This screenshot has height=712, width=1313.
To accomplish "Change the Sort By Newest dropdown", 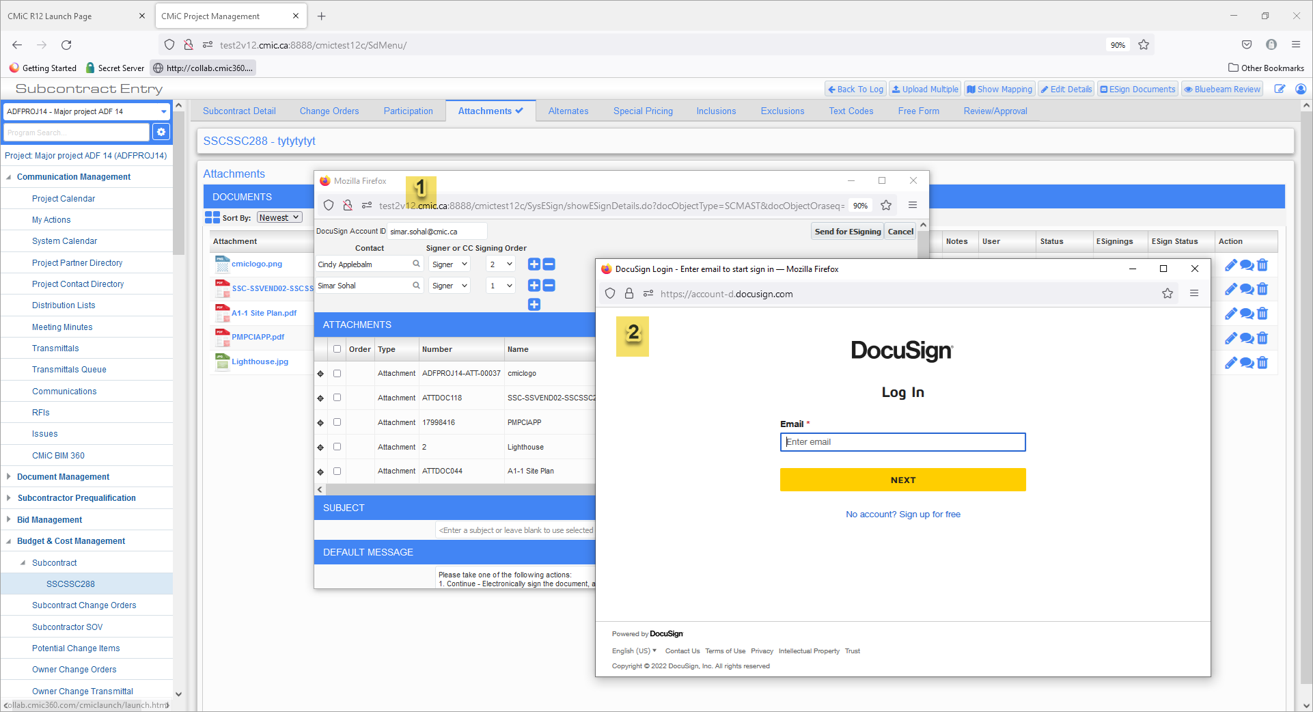I will click(279, 217).
